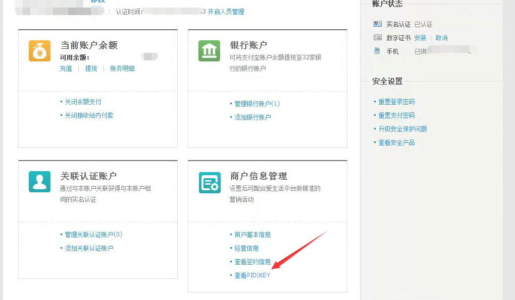Open 查看PID|KEY link
The image size is (515, 300).
(x=252, y=275)
